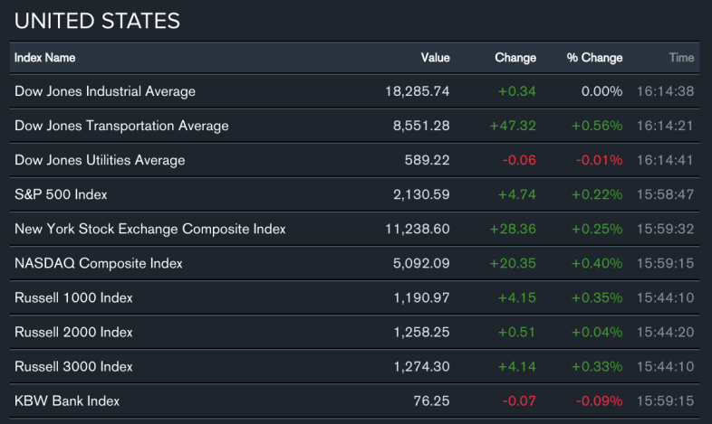Click the value 18,285.74

(418, 91)
